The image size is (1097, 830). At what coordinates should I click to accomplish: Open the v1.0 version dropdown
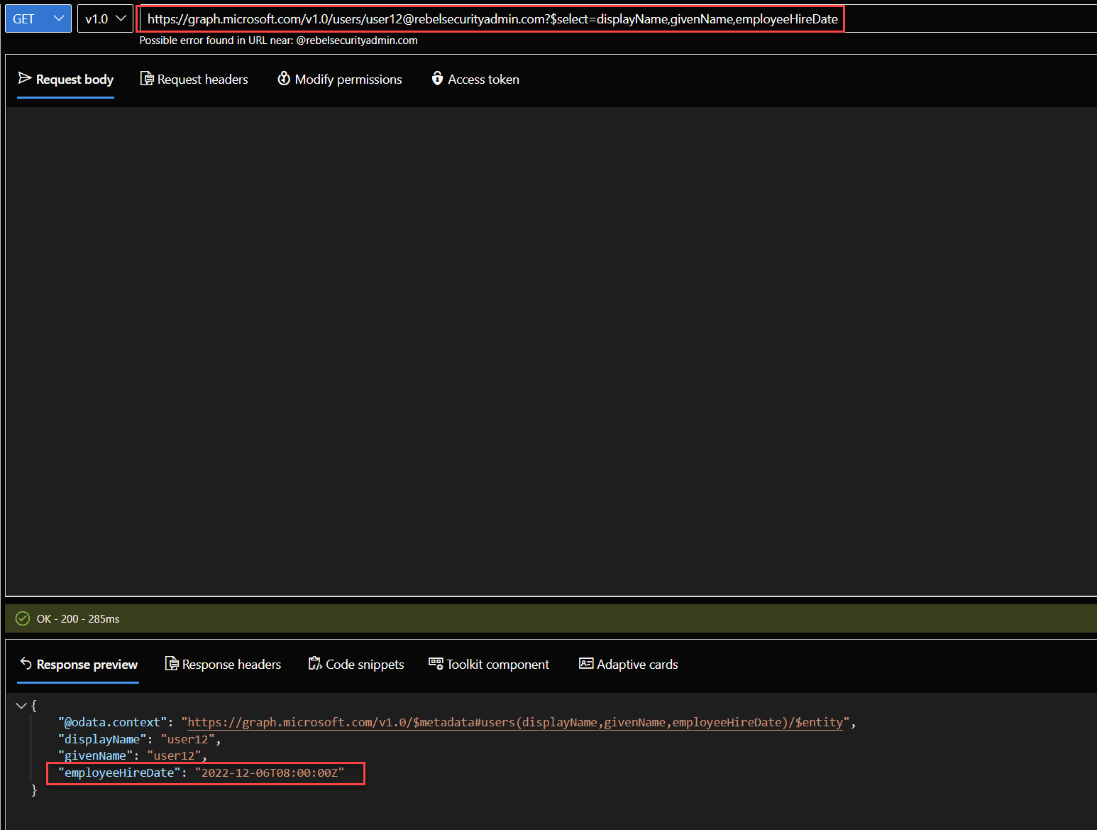pyautogui.click(x=105, y=18)
